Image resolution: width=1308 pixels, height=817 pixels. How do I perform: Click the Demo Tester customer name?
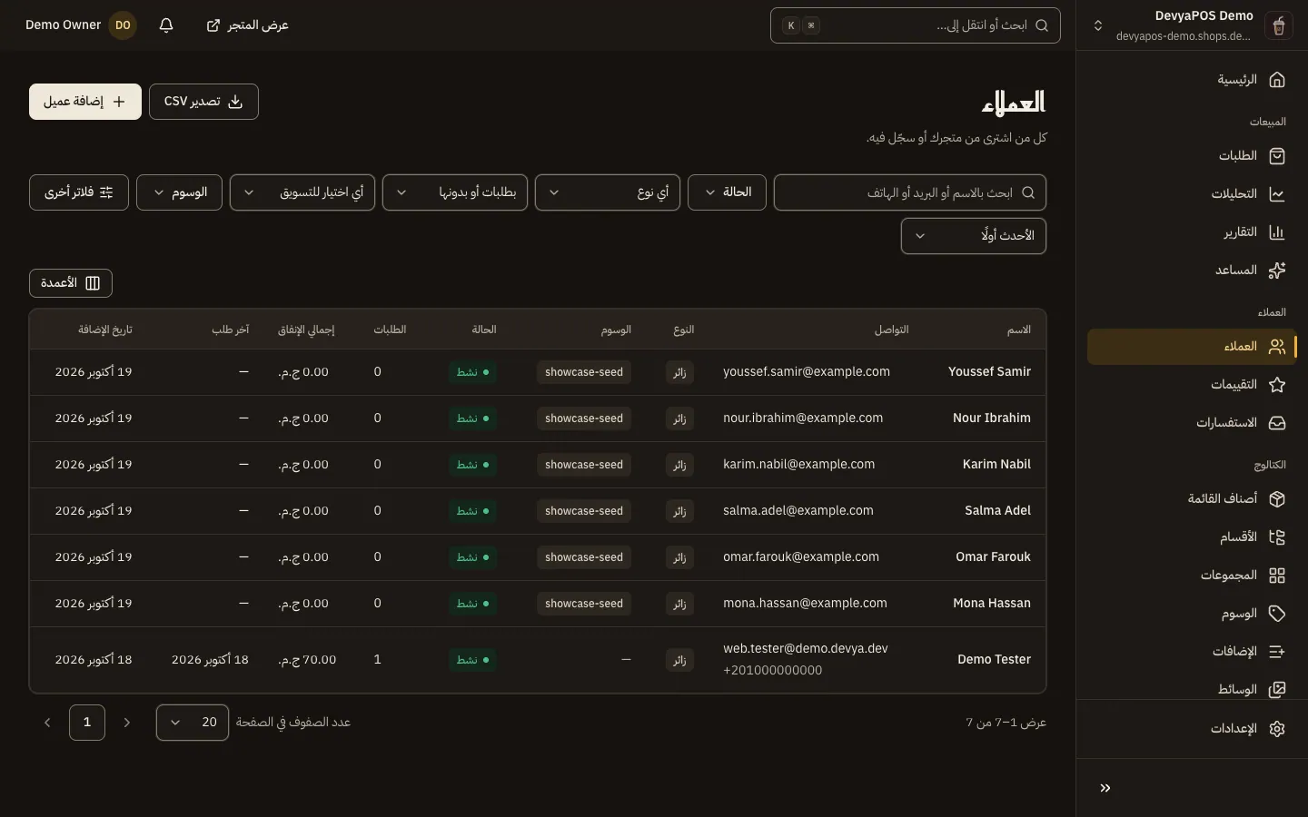[x=994, y=660]
